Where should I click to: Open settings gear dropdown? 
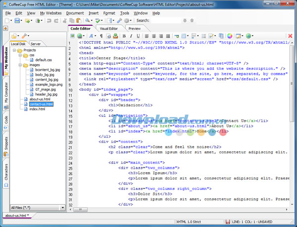(131, 20)
